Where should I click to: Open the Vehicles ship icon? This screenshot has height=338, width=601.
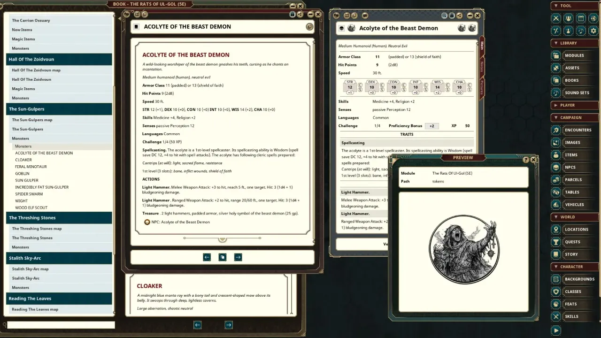click(x=556, y=205)
